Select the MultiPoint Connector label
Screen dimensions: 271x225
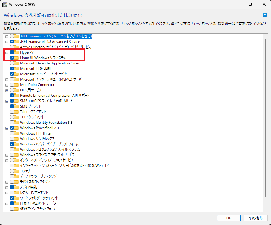click(37, 85)
